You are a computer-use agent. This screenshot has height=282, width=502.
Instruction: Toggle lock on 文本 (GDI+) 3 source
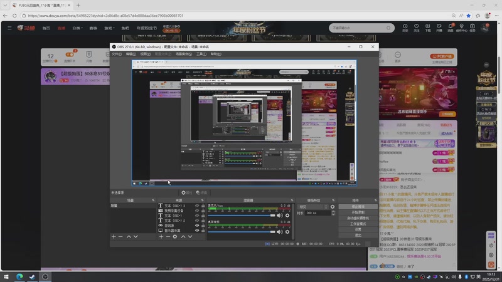[x=203, y=206]
